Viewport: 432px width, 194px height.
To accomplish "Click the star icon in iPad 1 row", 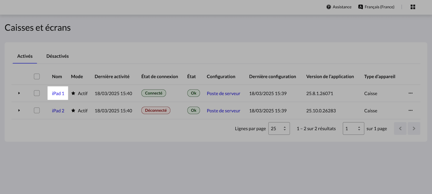I will (x=73, y=93).
